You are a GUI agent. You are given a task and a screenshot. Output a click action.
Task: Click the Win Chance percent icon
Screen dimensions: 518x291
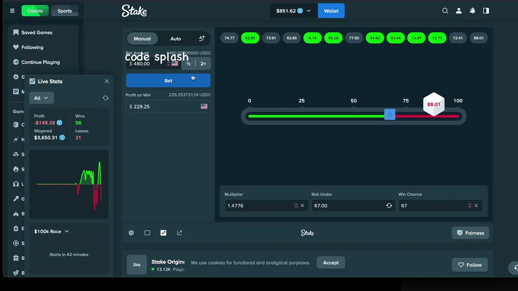click(x=476, y=206)
